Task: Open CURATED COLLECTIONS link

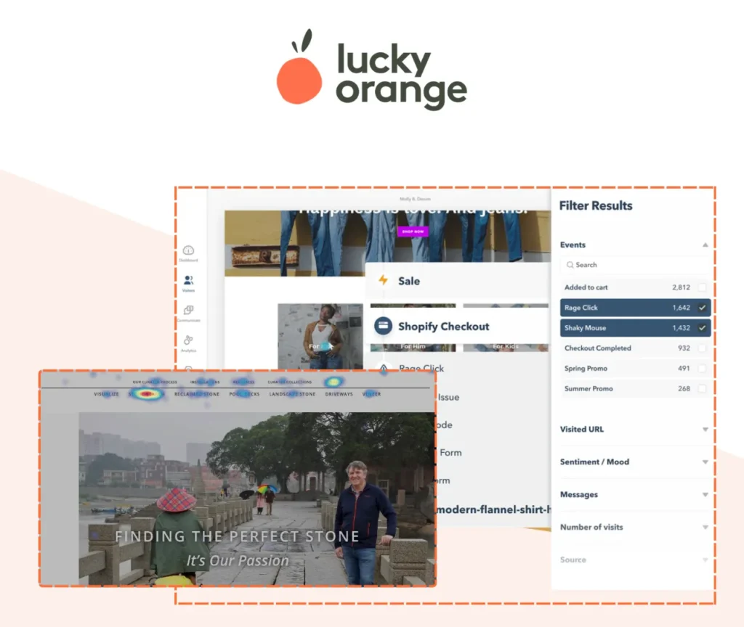Action: [x=289, y=382]
